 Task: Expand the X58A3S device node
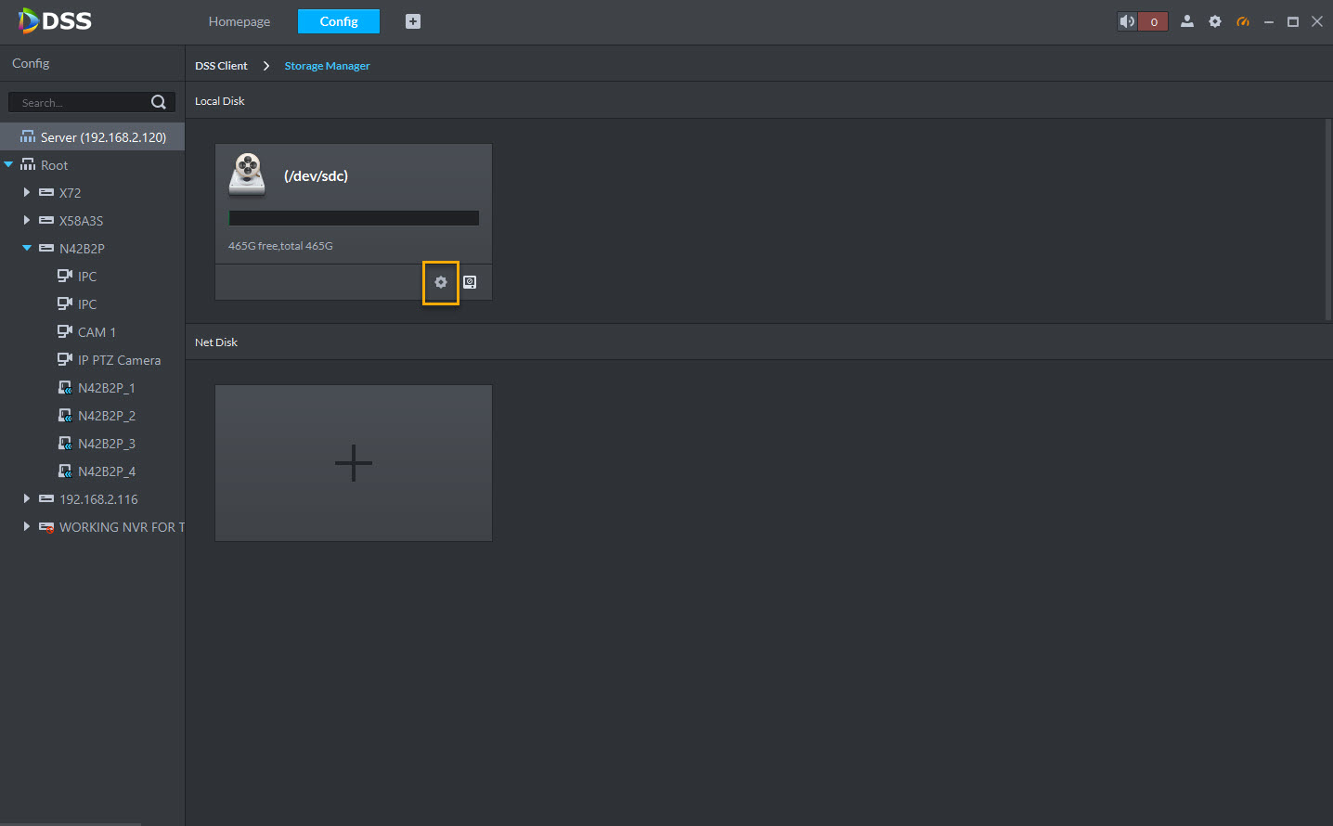(x=27, y=221)
